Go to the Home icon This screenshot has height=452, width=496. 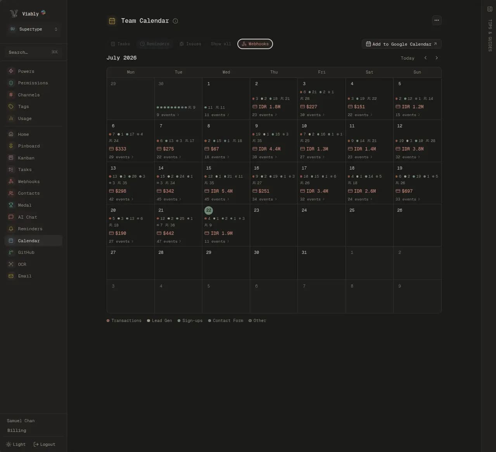point(11,134)
